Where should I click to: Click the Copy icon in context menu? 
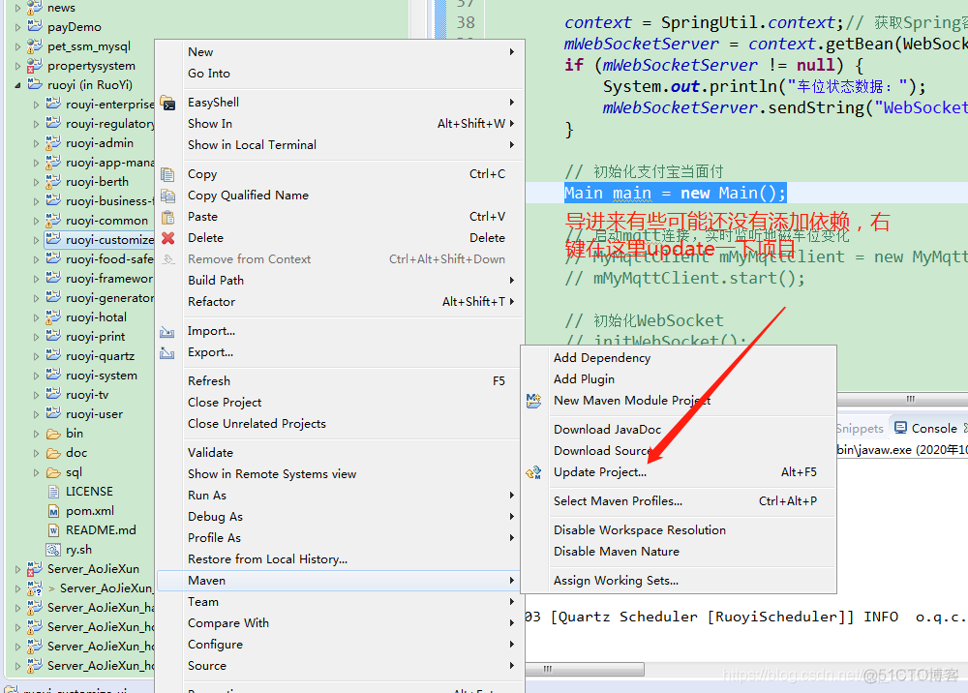point(167,174)
